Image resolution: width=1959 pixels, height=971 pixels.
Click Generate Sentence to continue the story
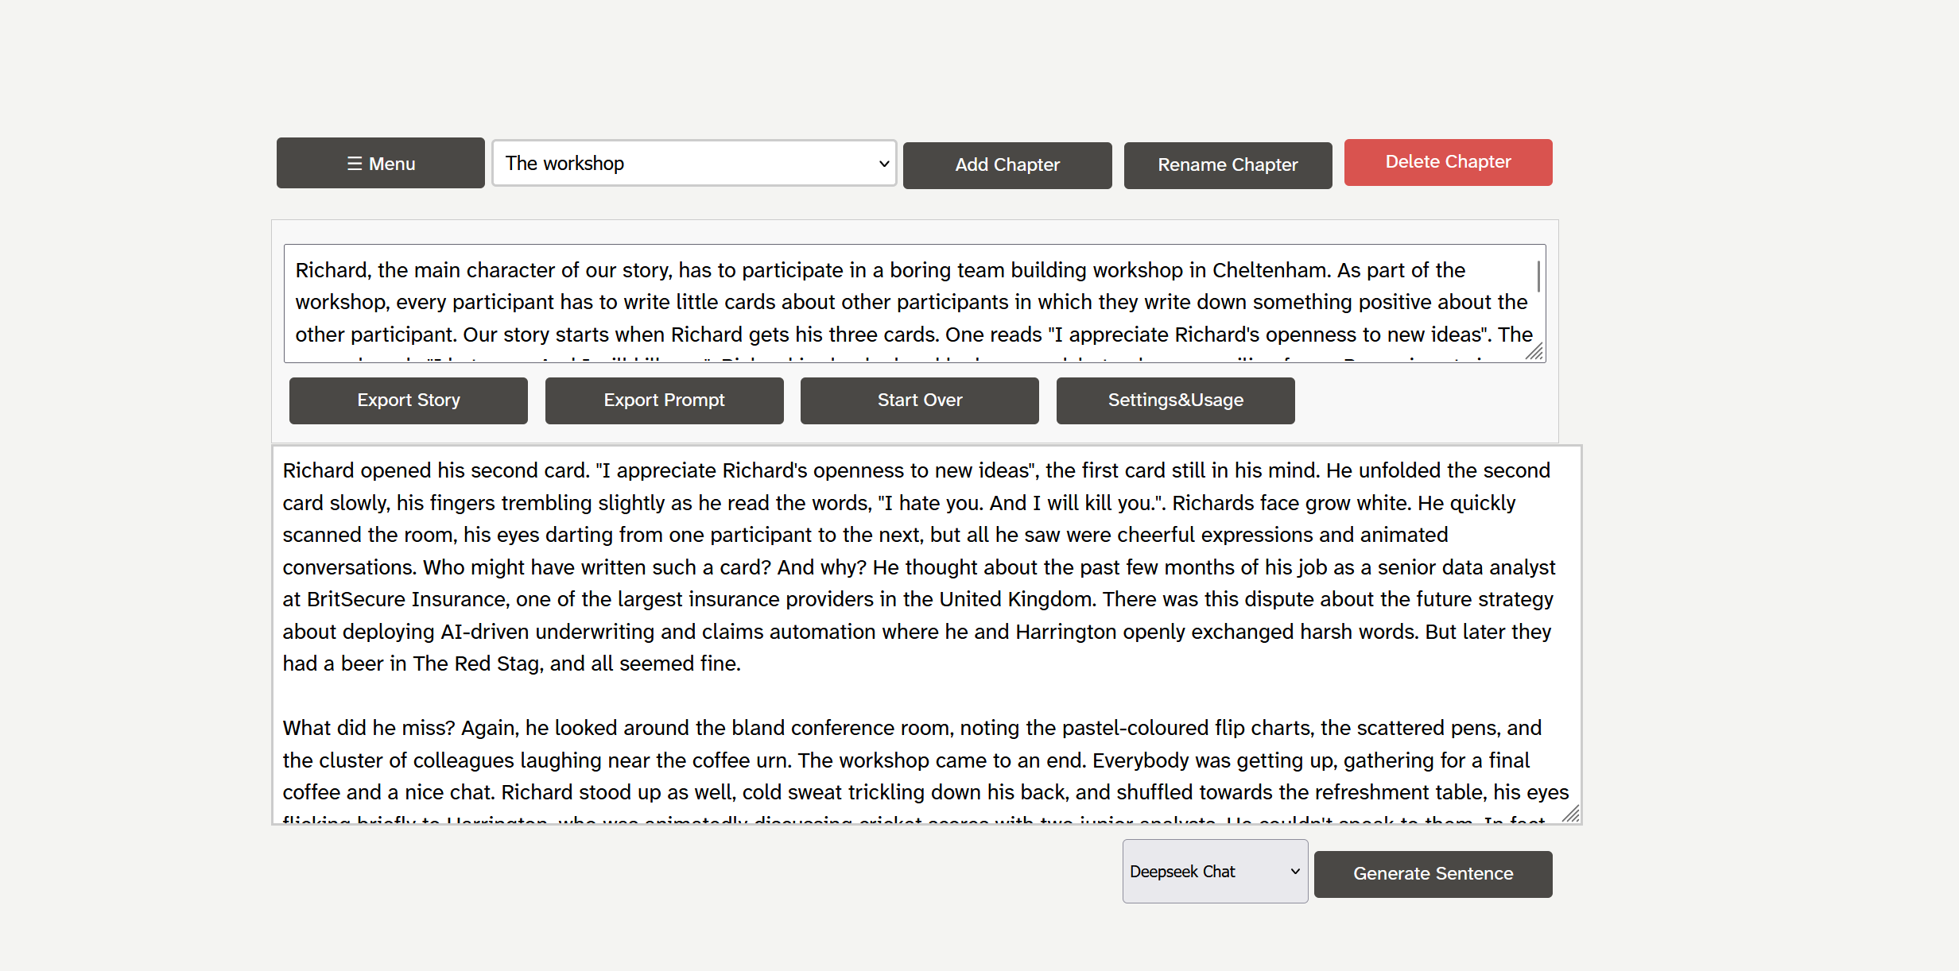pos(1433,874)
